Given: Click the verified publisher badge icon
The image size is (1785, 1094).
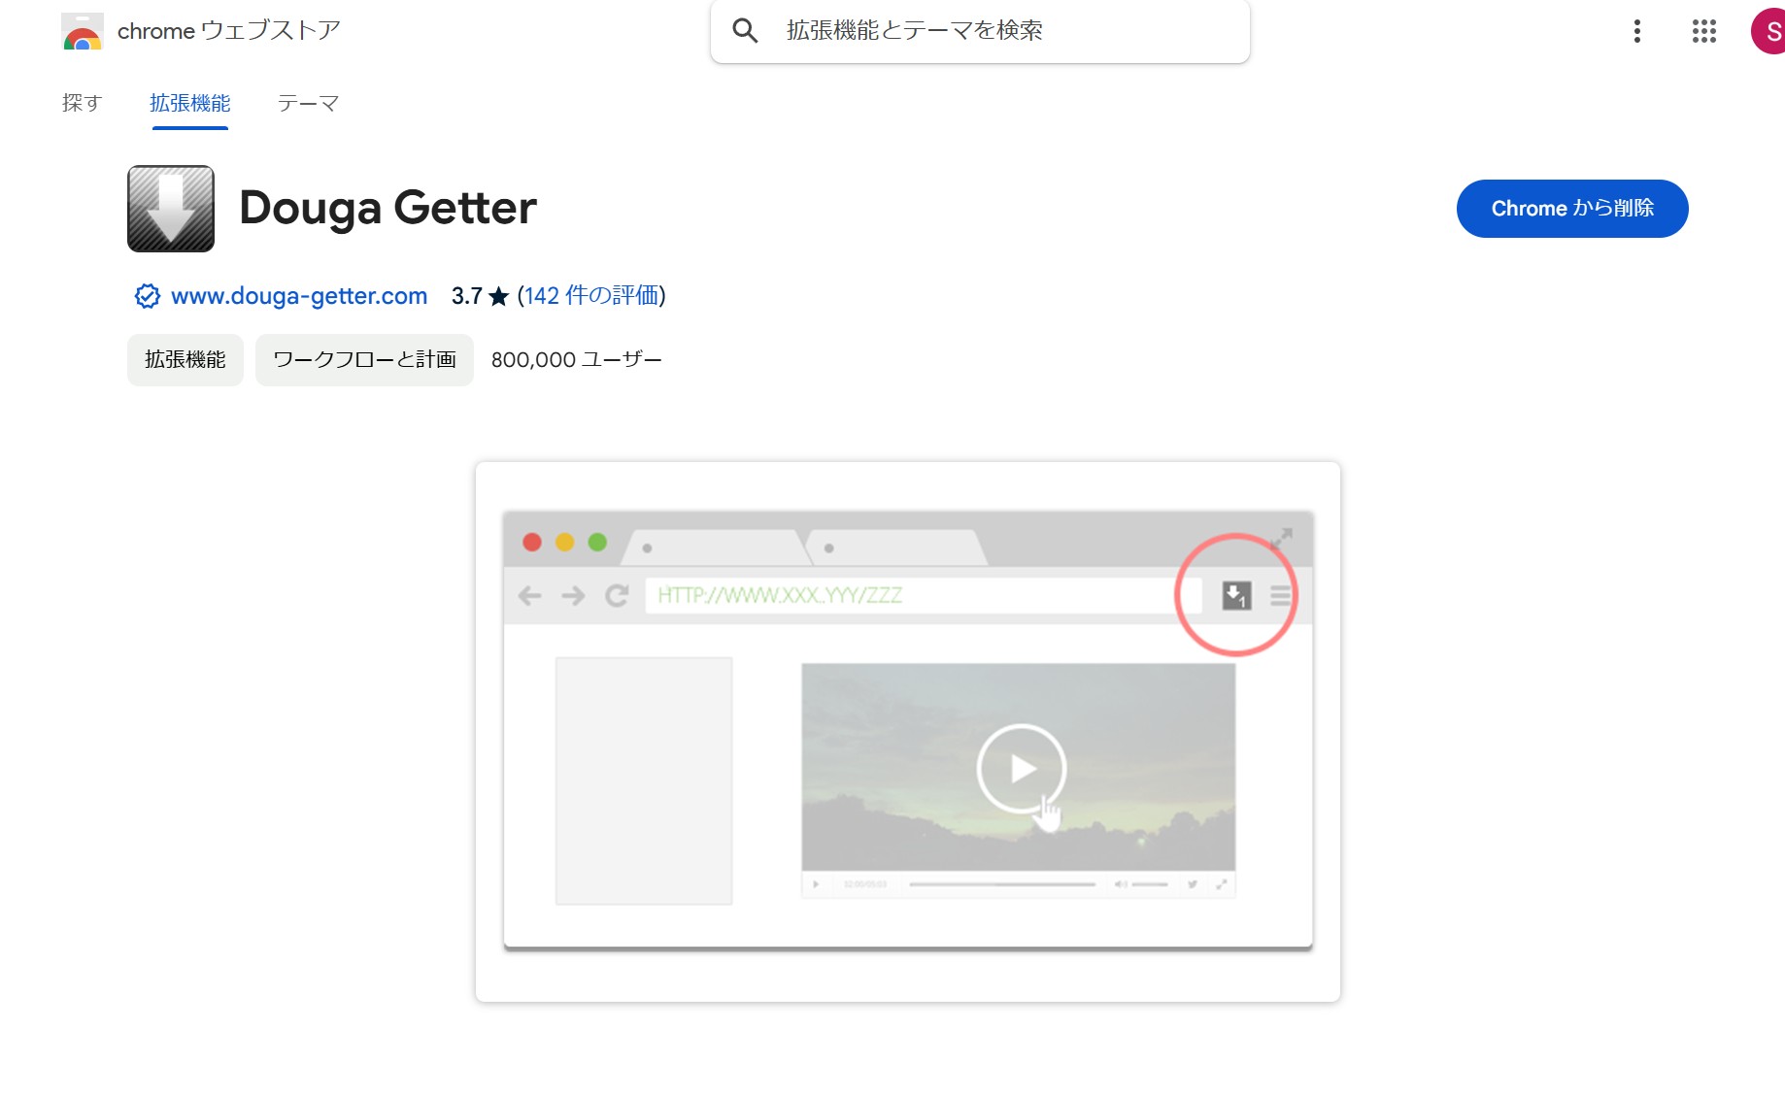Looking at the screenshot, I should point(147,296).
